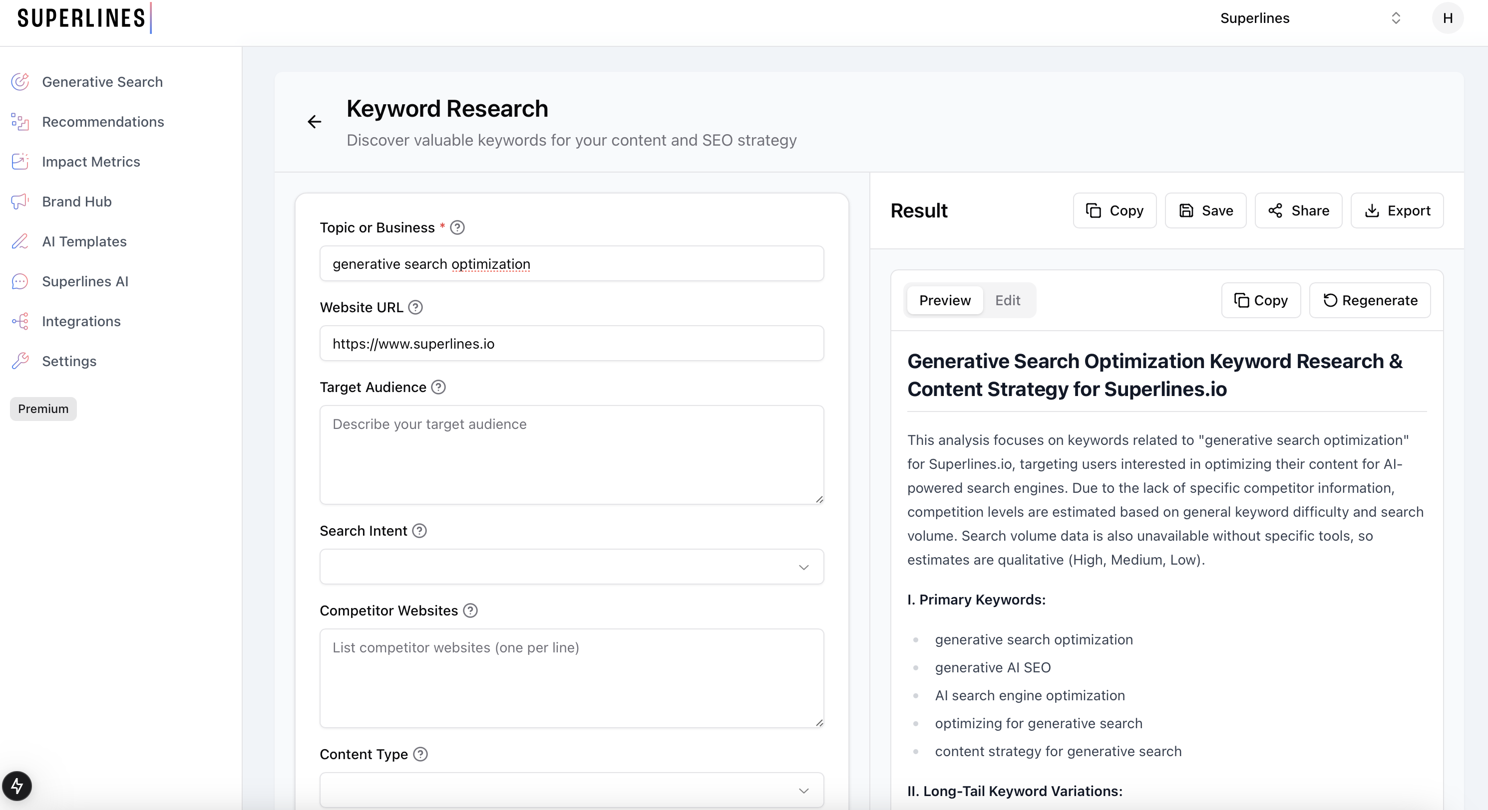Click the help icon next to Website URL
The height and width of the screenshot is (810, 1488).
415,308
